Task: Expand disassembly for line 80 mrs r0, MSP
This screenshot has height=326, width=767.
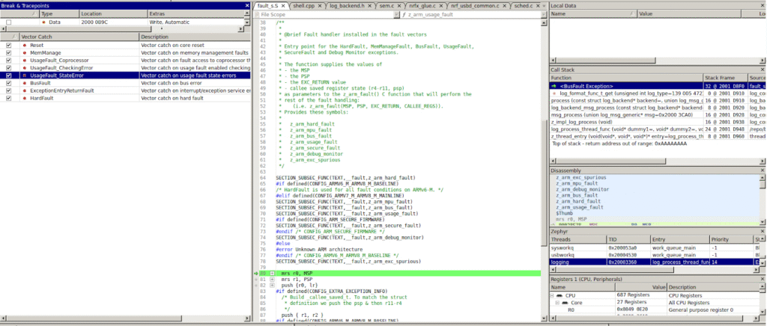Action: (272, 274)
